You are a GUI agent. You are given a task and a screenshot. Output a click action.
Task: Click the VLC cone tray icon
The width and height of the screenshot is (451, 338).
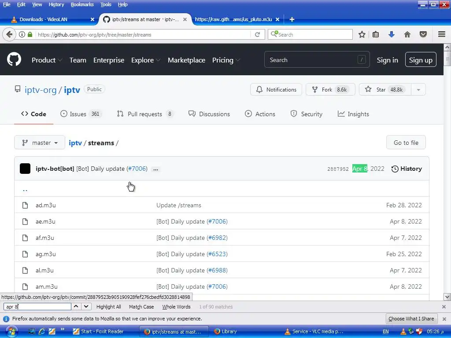[403, 331]
